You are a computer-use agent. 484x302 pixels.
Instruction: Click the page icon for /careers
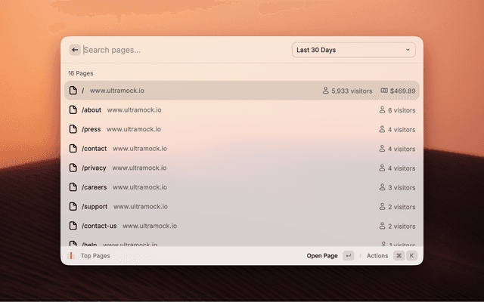pyautogui.click(x=73, y=187)
